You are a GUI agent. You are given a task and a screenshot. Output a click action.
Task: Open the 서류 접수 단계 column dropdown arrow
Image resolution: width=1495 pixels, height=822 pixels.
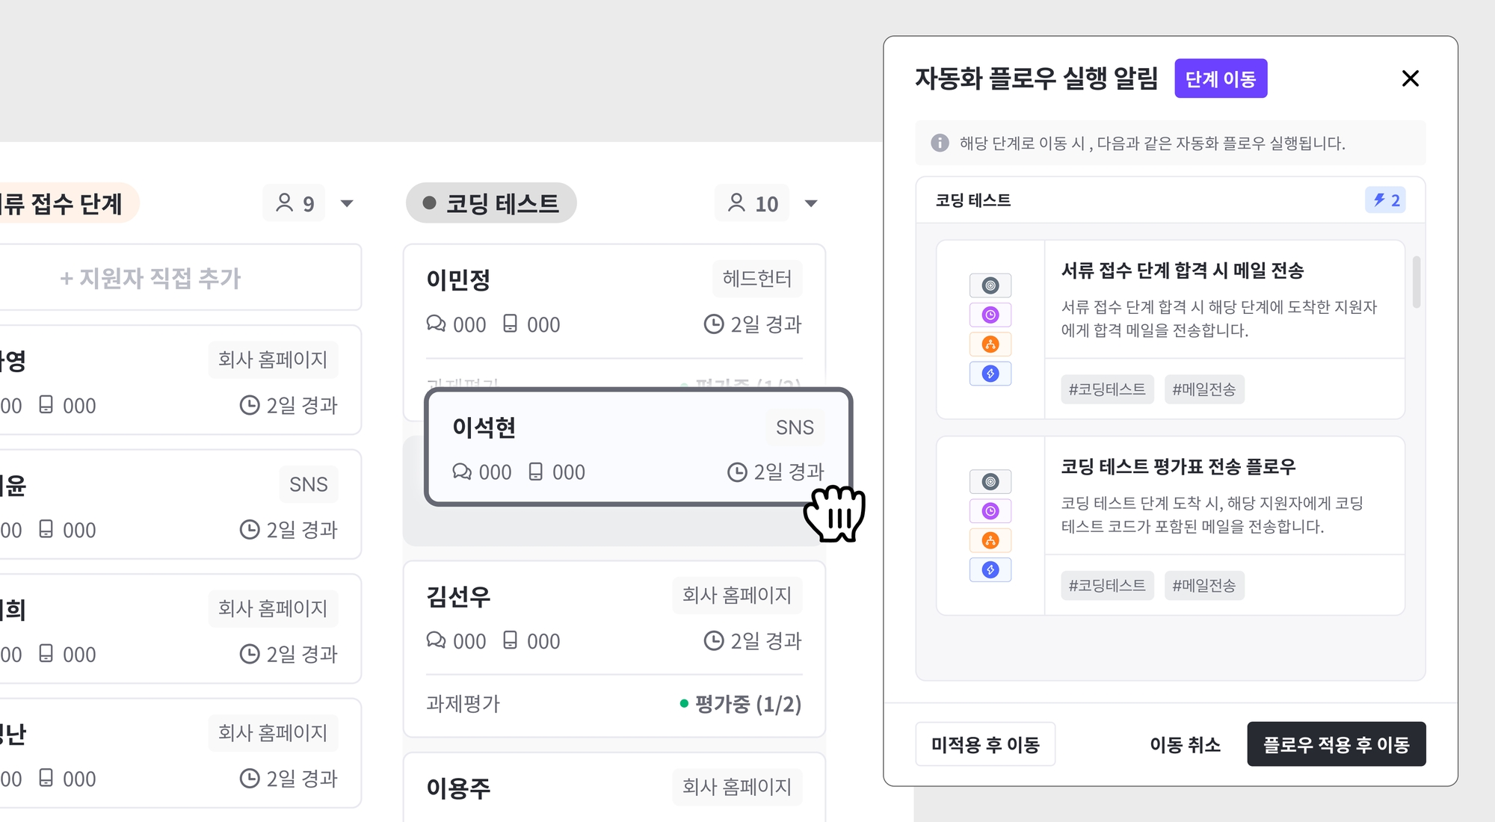click(347, 203)
